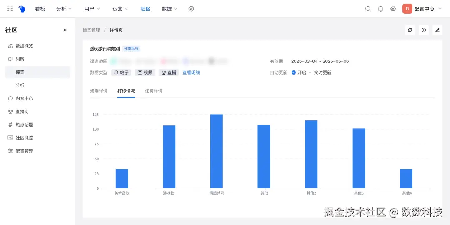The width and height of the screenshot is (450, 225).
Task: Click the 视频 data type tag
Action: (x=145, y=72)
